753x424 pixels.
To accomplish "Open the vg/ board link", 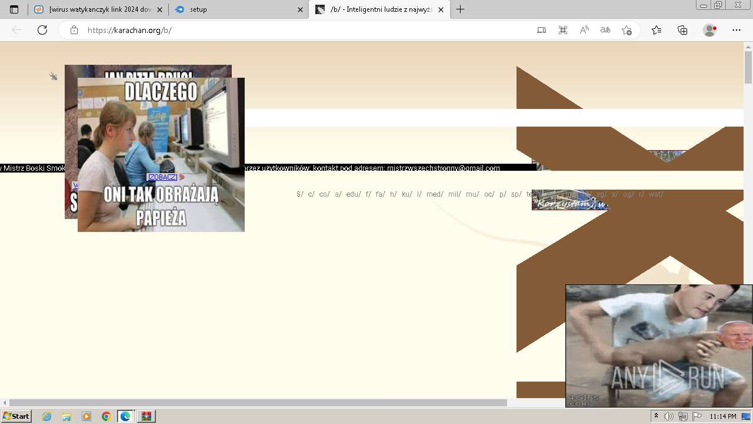I will (602, 194).
